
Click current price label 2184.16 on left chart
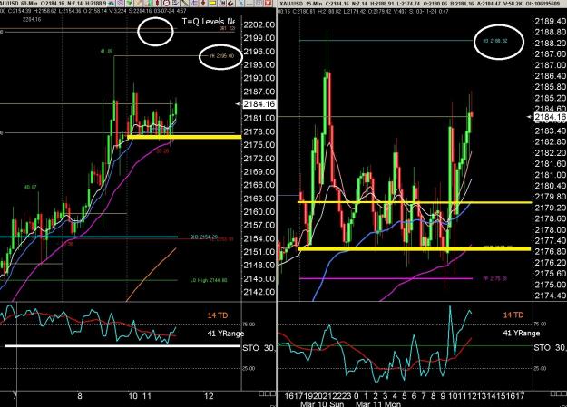[259, 104]
